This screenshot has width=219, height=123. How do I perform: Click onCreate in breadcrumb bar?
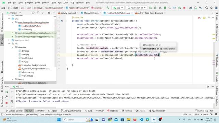point(98,8)
